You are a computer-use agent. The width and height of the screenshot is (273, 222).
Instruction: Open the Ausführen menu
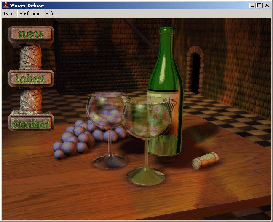[30, 14]
